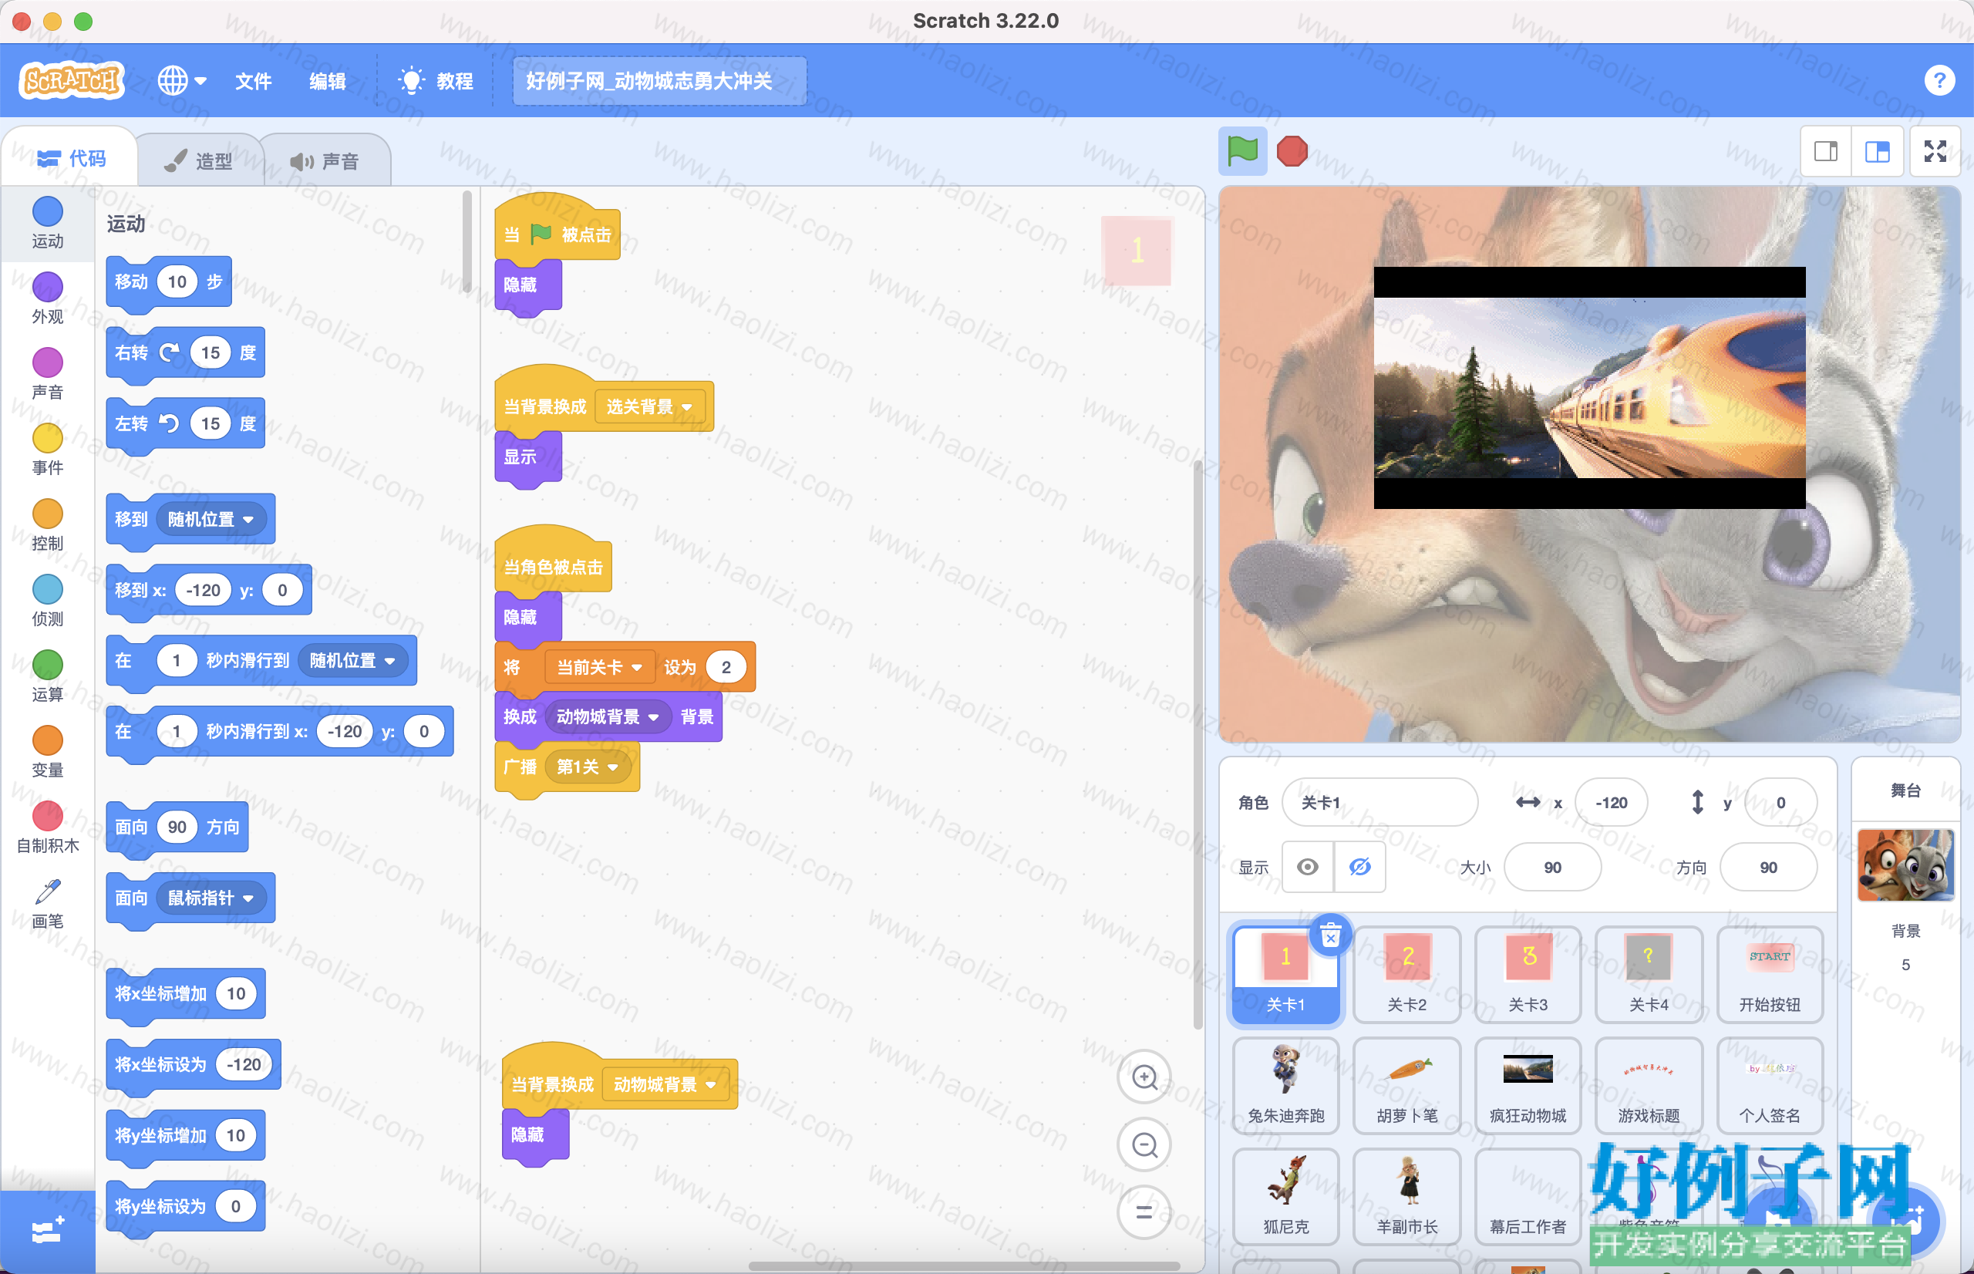Open the 教程 tutorials
Viewport: 1974px width, 1274px height.
tap(436, 81)
